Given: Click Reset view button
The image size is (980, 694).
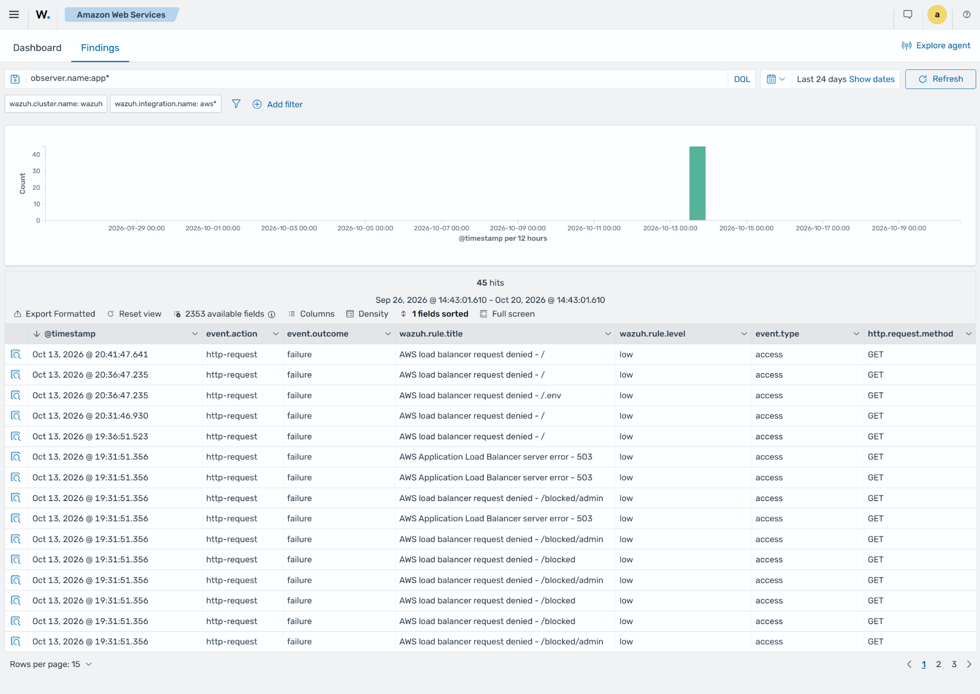Looking at the screenshot, I should click(134, 314).
